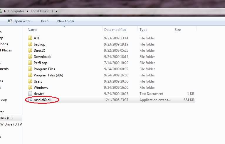
Task: Click the 9/23/2009 23:44 date cell
Action: point(116,38)
